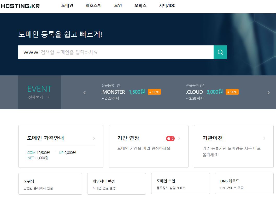The width and height of the screenshot is (276, 197).
Task: Click 신규등록 1년 above .CLOUD
Action: (195, 86)
